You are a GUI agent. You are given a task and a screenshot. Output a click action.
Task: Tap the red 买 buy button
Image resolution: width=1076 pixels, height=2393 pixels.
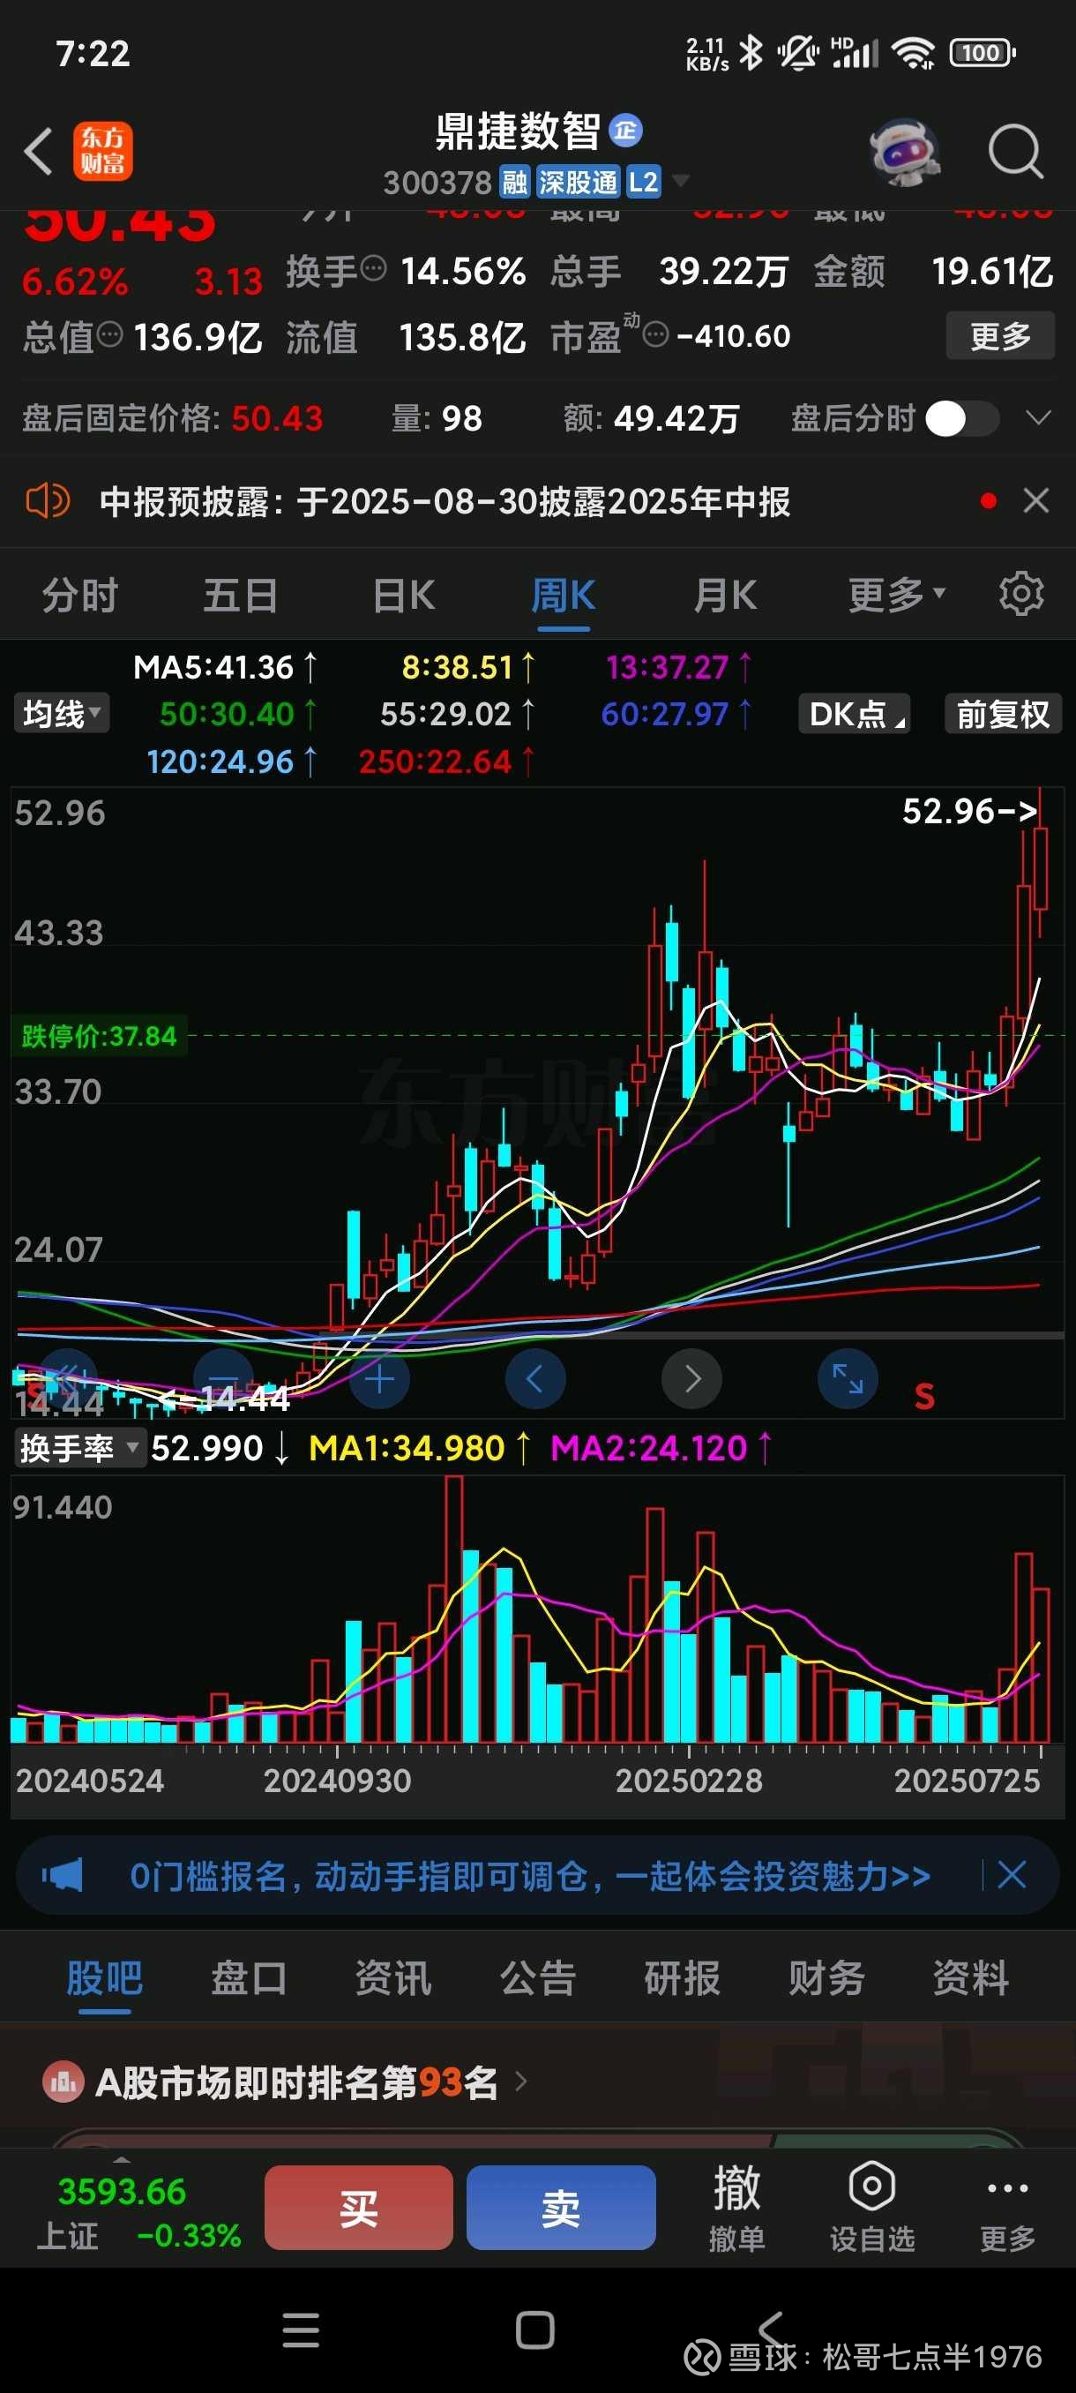coord(358,2207)
